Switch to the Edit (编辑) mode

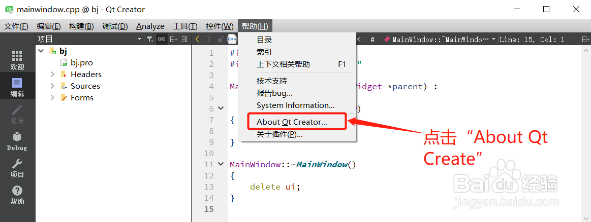tap(17, 87)
